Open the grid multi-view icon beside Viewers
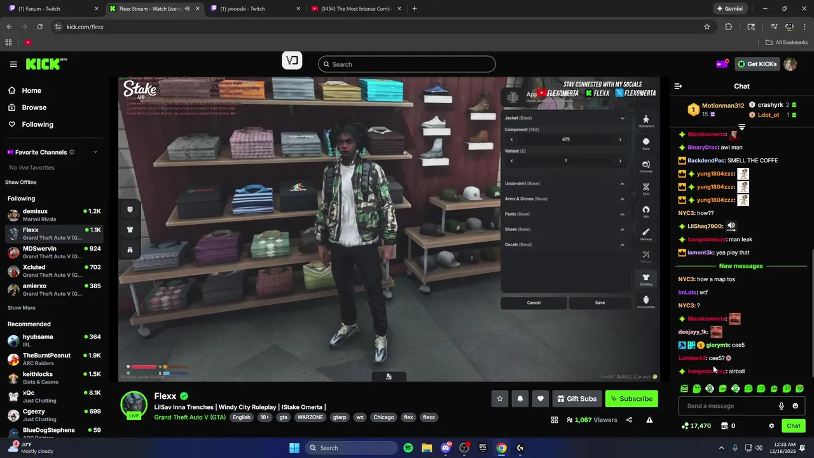Screen dimensions: 814x458 (x=555, y=420)
